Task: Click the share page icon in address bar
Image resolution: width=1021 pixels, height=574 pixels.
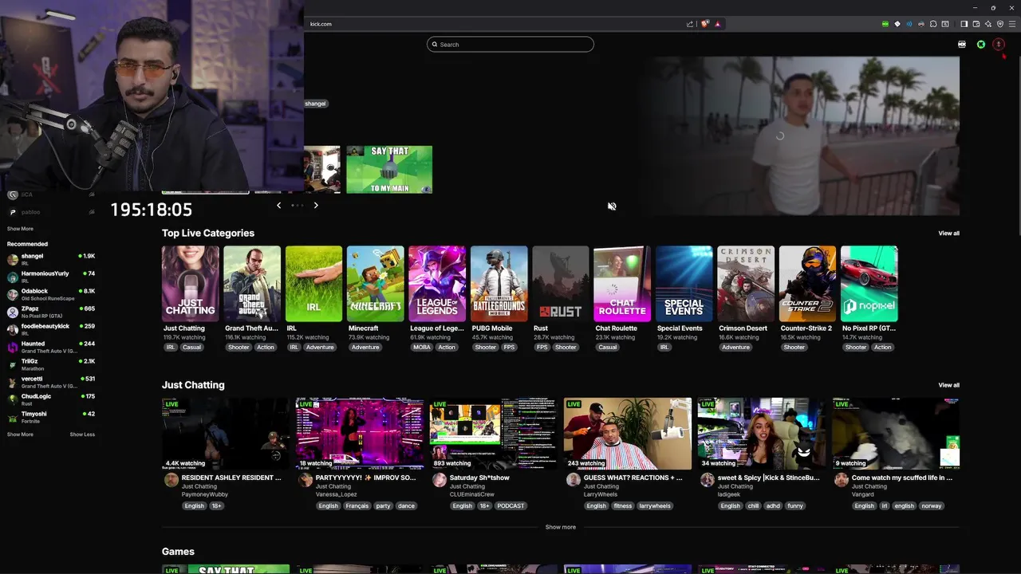Action: tap(690, 24)
